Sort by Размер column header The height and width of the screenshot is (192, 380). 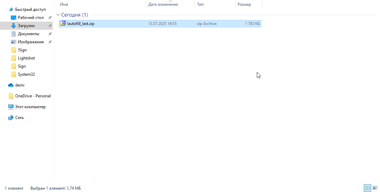point(244,4)
